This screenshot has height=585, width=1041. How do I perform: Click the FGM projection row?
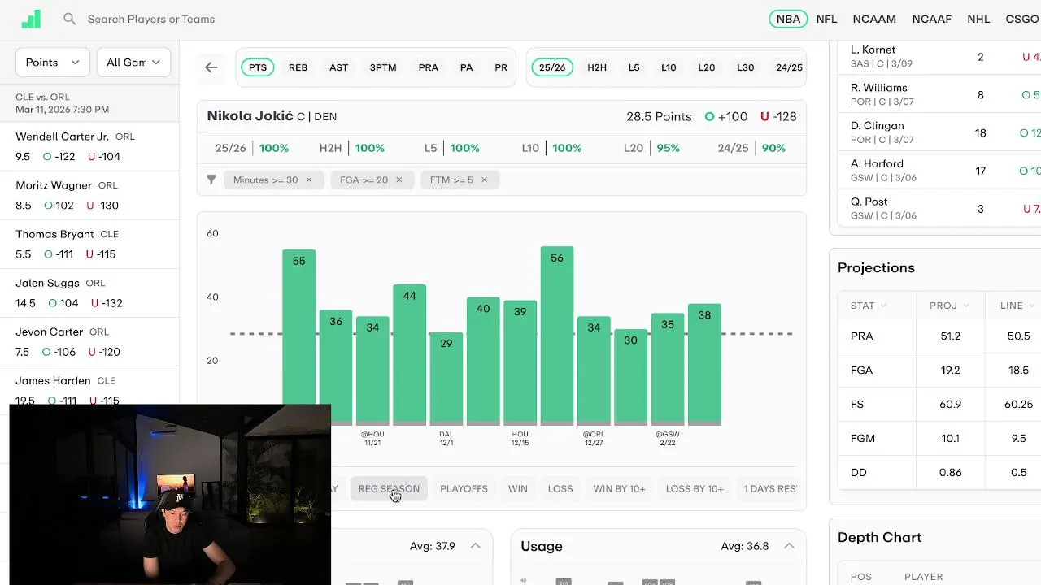[x=939, y=438]
